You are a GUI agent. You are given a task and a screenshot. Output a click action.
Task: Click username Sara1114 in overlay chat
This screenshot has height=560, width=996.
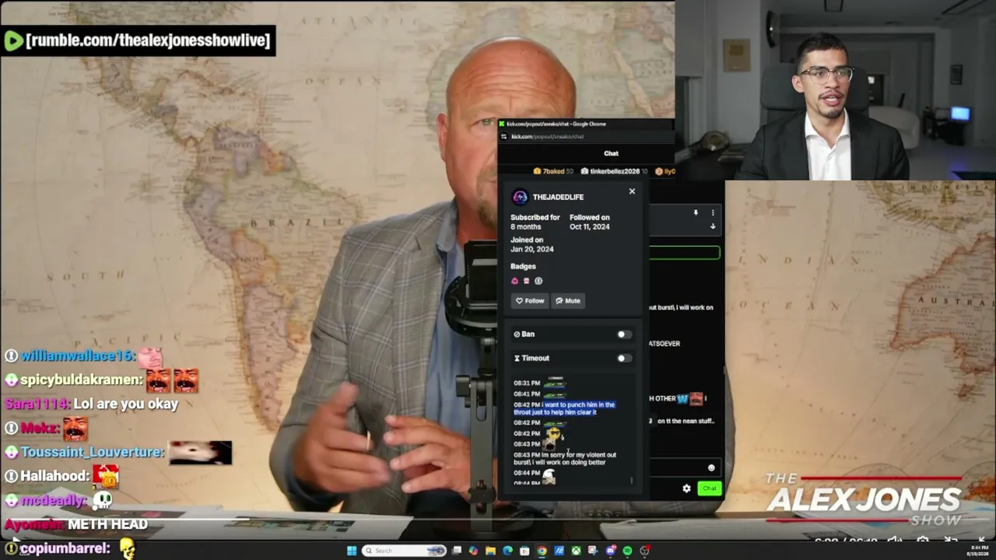click(37, 404)
